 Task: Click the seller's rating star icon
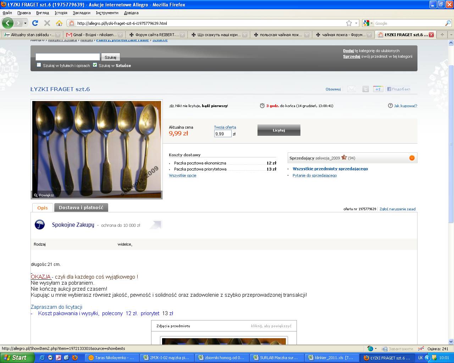point(344,157)
